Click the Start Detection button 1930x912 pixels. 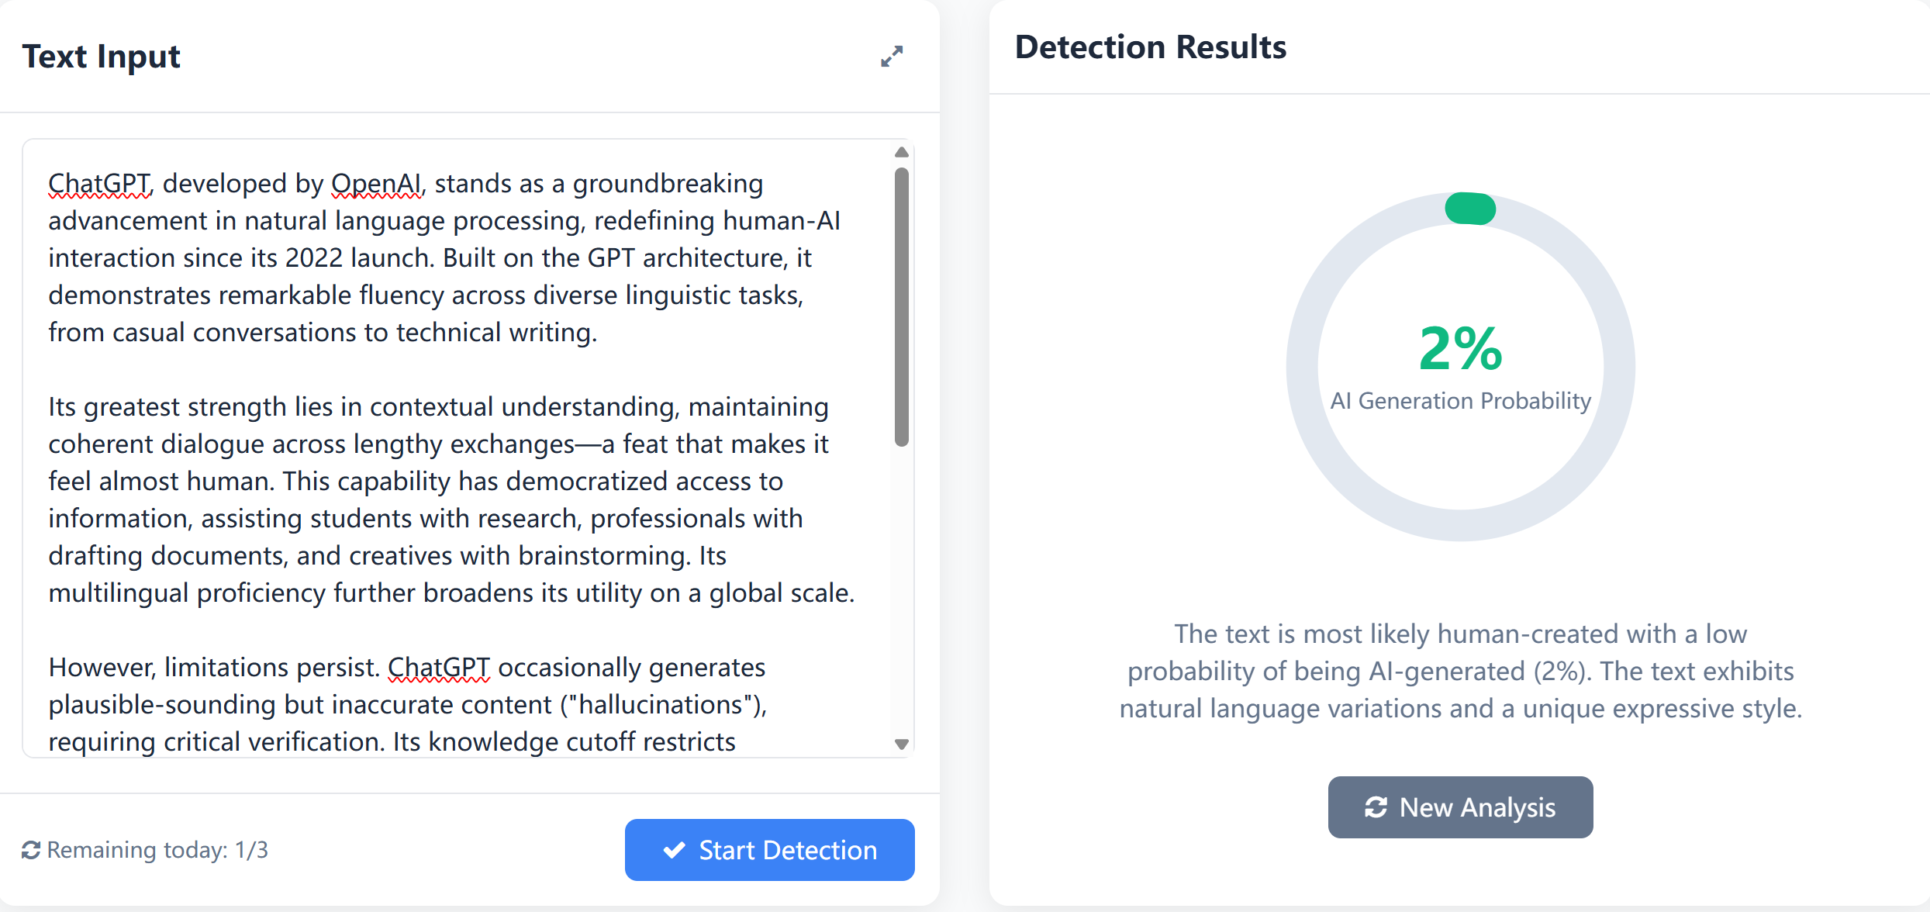pos(769,850)
